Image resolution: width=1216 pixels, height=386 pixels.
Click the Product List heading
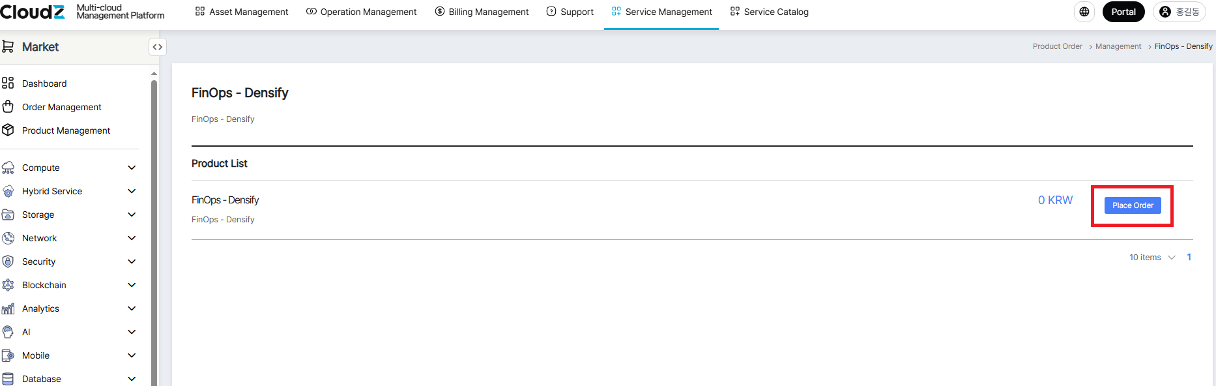pyautogui.click(x=219, y=164)
